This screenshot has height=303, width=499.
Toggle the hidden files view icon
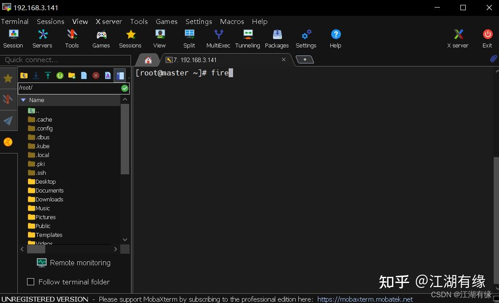120,75
